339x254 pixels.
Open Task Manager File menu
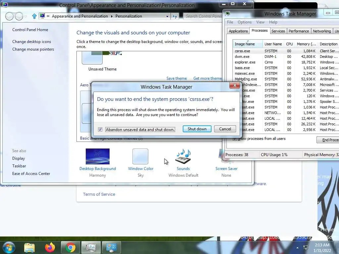pos(230,22)
